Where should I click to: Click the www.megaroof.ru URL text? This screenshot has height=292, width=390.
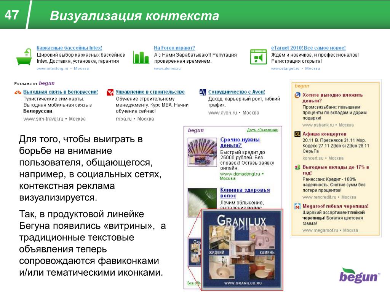click(320, 230)
